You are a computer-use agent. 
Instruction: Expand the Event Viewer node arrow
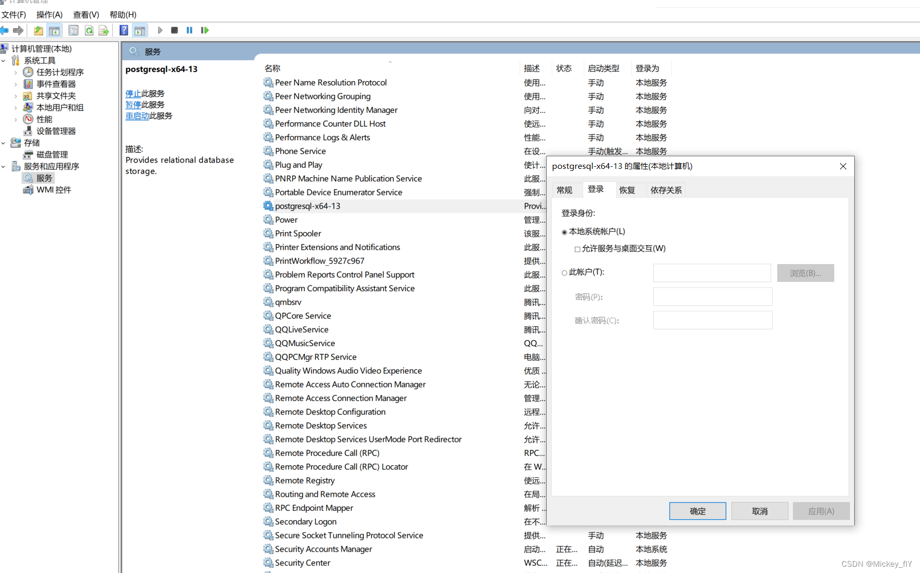pos(16,84)
